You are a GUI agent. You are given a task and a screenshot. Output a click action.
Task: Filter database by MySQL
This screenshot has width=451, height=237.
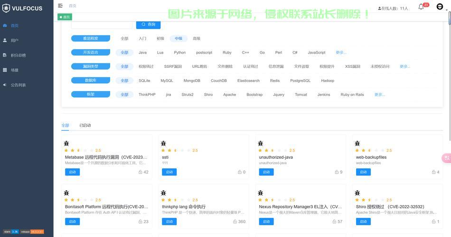(x=167, y=81)
